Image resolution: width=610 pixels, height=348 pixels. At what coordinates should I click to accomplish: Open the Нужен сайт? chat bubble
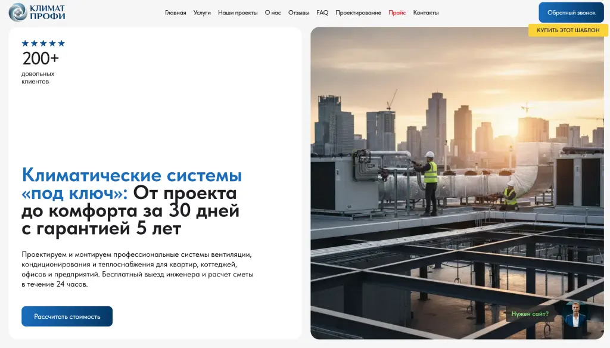[530, 314]
